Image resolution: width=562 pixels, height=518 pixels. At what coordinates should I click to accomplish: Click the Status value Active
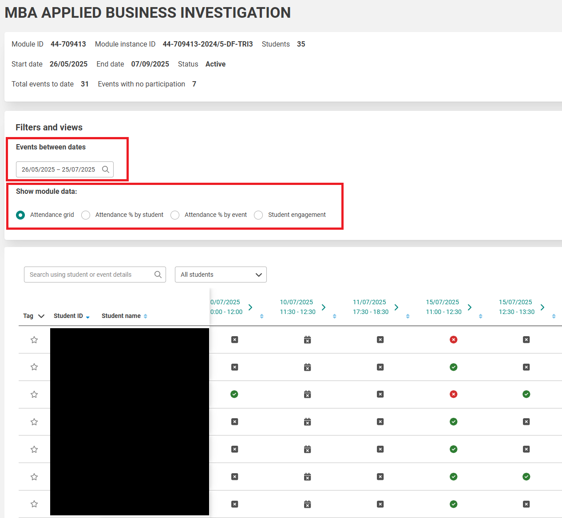(x=215, y=64)
